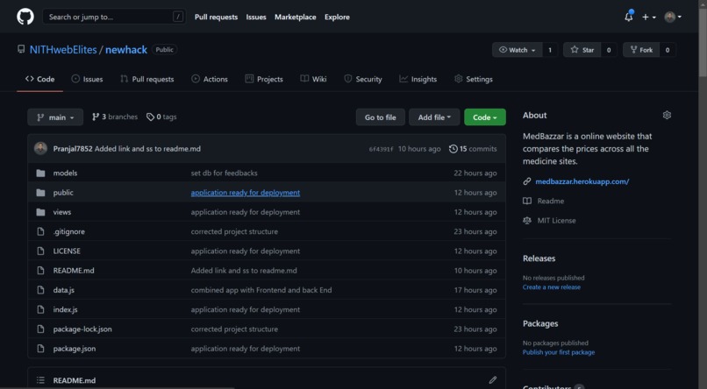Click the search or jump to field
Viewport: 707px width, 389px height.
(x=114, y=18)
